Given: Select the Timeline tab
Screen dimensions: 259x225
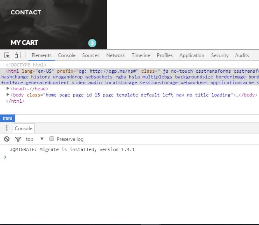Looking at the screenshot, I should (x=141, y=55).
